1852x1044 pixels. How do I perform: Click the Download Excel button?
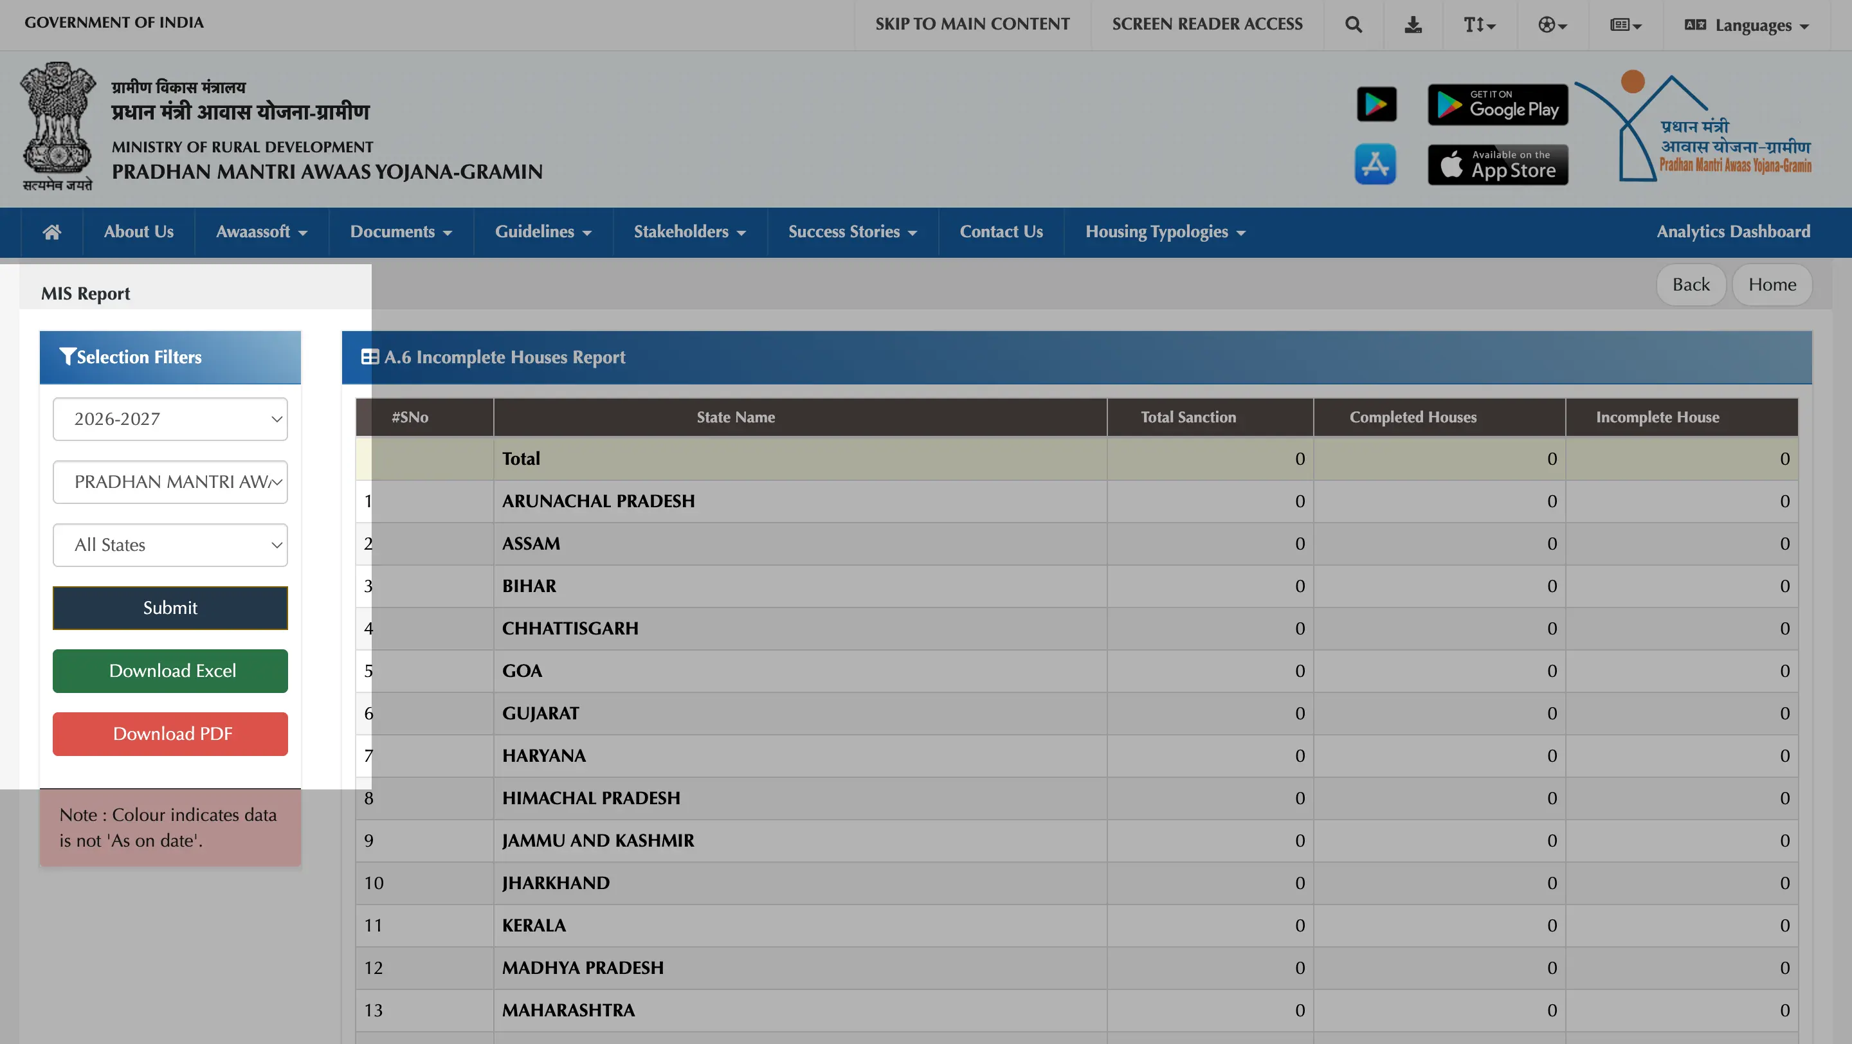[170, 671]
